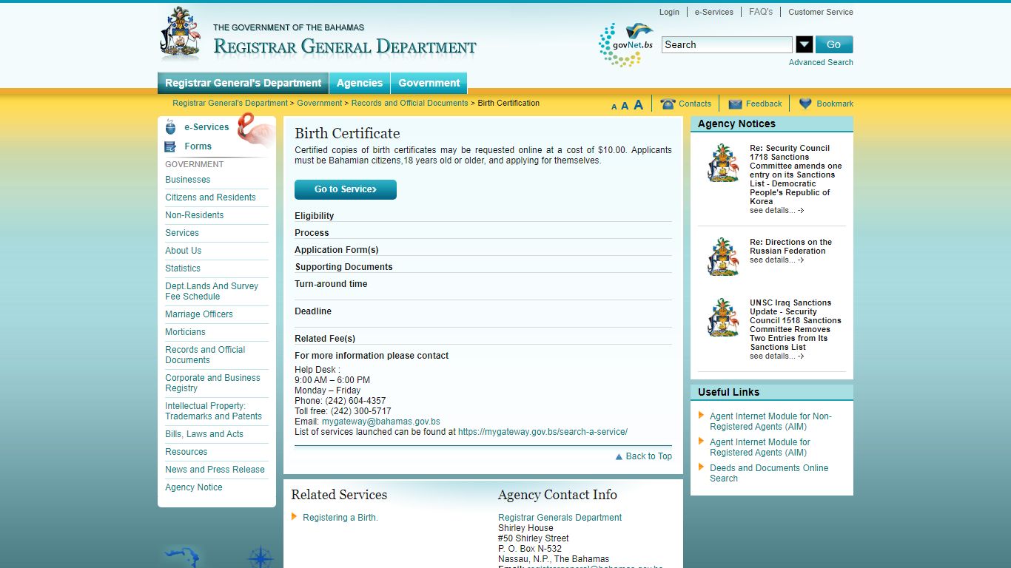This screenshot has height=568, width=1011.
Task: Open Businesses in the sidebar menu
Action: (188, 180)
